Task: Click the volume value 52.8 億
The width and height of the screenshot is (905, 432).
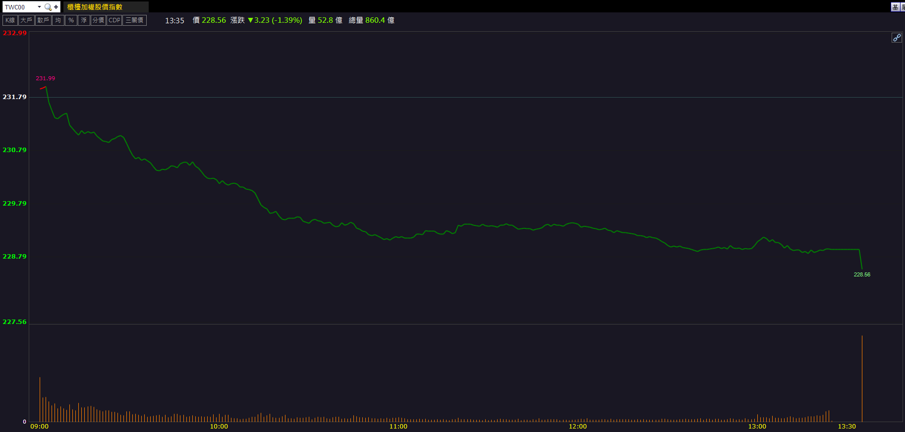Action: pyautogui.click(x=330, y=20)
